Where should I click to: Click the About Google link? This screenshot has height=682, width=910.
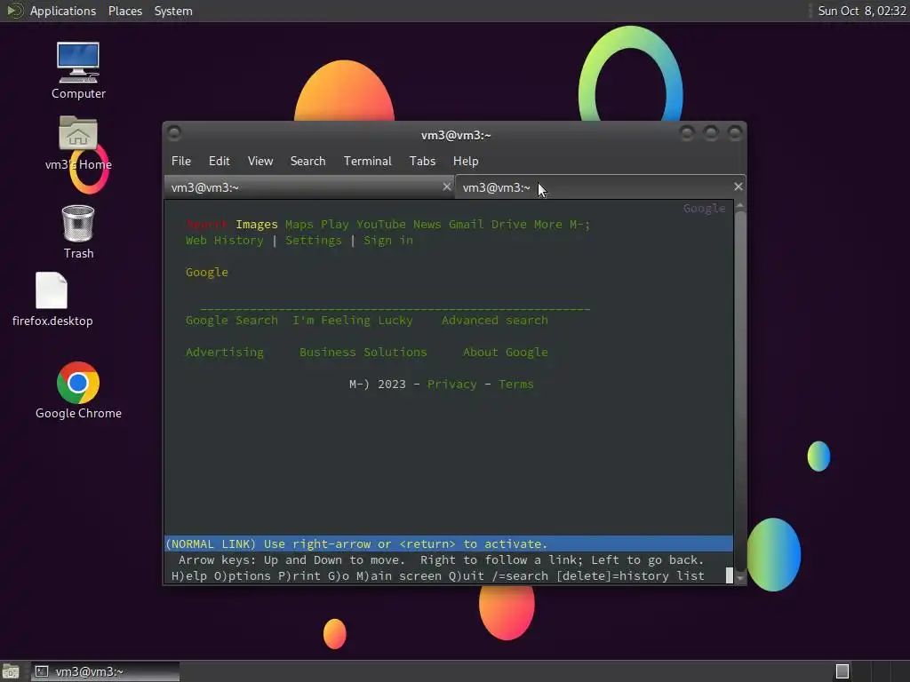click(x=506, y=352)
